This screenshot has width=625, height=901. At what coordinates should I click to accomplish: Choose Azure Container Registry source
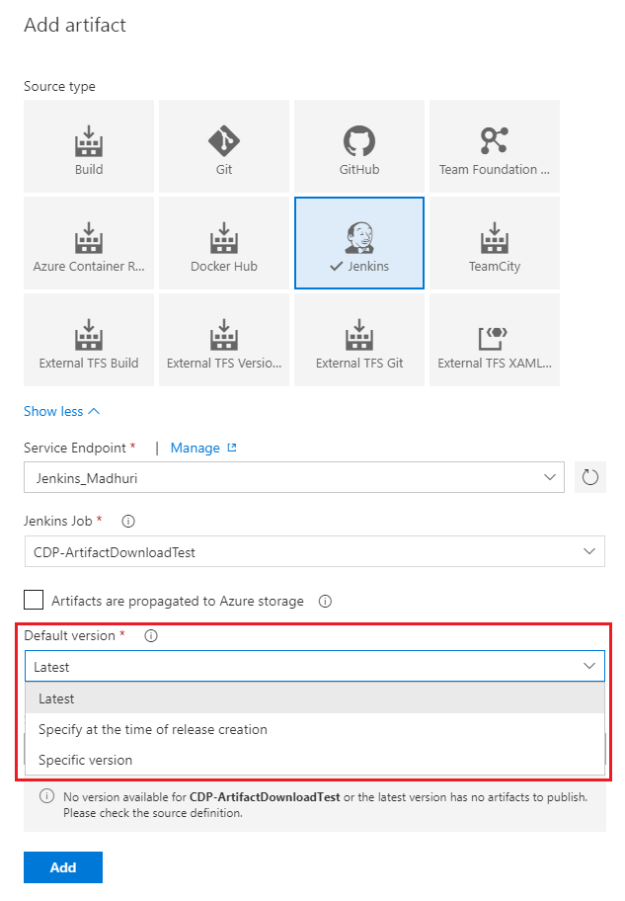click(x=88, y=242)
